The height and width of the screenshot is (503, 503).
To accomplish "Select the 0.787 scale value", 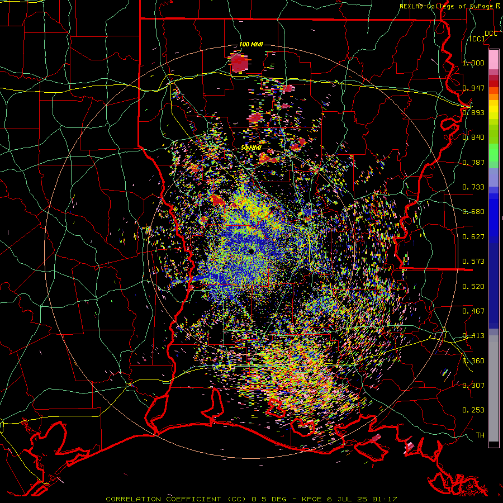I will (x=473, y=162).
